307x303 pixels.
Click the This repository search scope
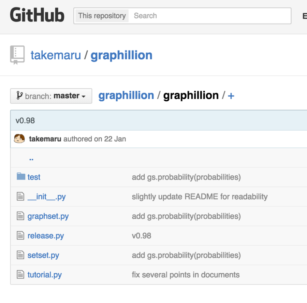[102, 16]
